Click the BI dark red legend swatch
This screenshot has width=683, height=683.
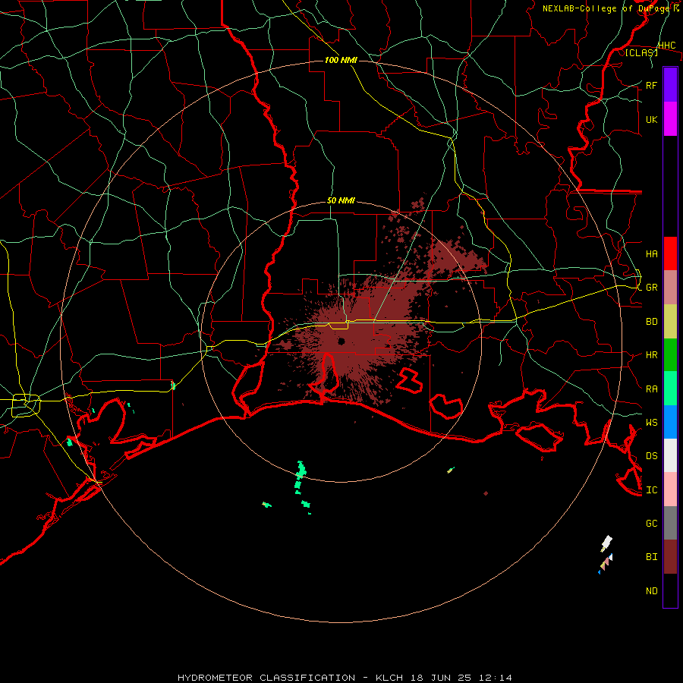click(670, 557)
